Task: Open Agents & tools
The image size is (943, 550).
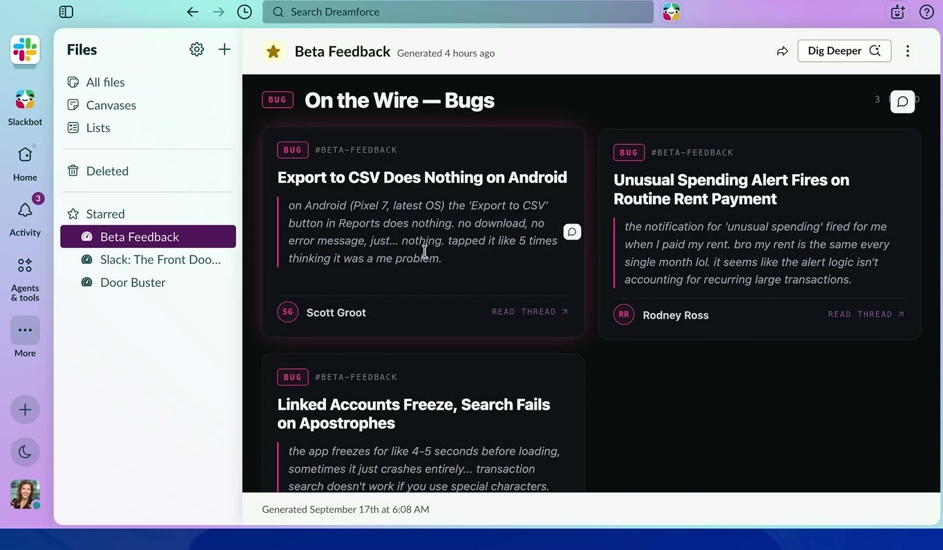Action: coord(25,279)
